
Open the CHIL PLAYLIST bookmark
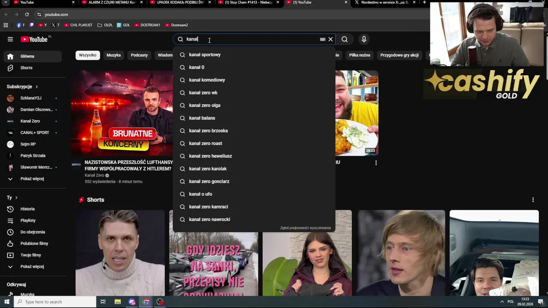tap(78, 25)
